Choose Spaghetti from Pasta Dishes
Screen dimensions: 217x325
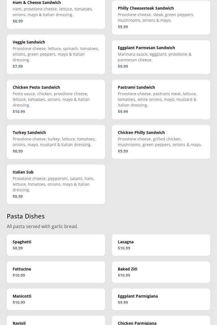[x=56, y=245]
